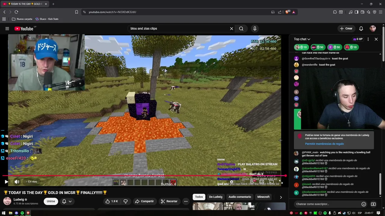Open Brave Rewards triangle icon
385x216 pixels.
[x=294, y=12]
